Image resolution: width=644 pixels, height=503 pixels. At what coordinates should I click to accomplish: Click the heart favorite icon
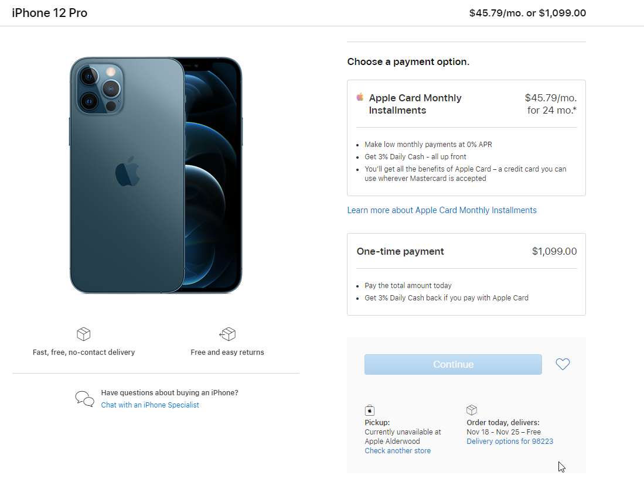pyautogui.click(x=563, y=364)
